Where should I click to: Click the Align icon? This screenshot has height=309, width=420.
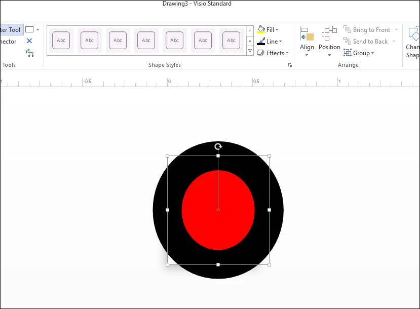coord(307,34)
